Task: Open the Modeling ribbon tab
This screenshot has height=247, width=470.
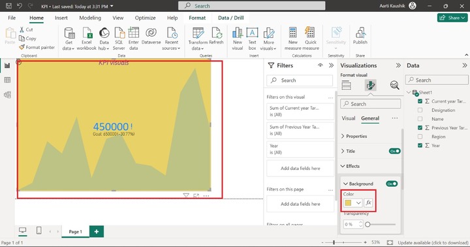Action: (x=90, y=18)
